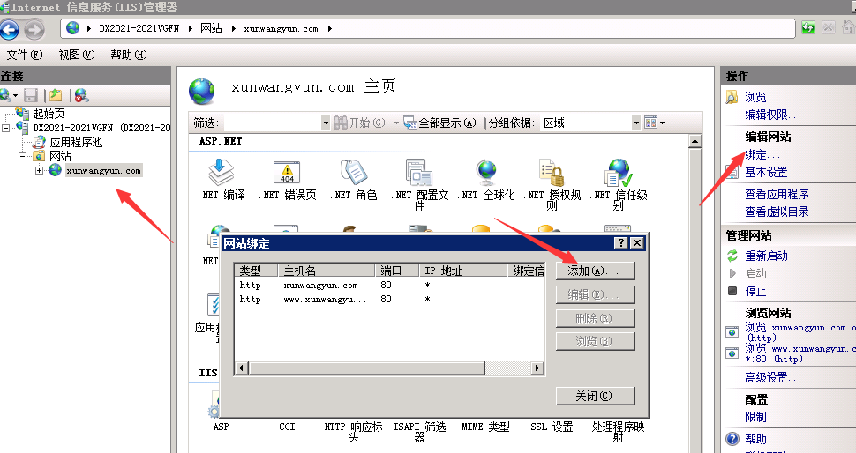Open 处理程序映射 feature
Viewport: 856px width, 453px height.
tap(618, 431)
